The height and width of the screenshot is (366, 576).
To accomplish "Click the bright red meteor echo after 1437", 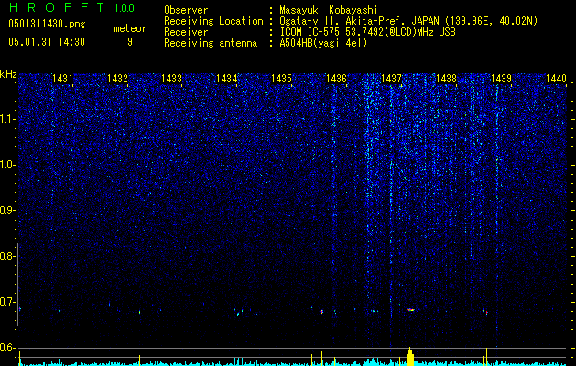I will (x=410, y=310).
